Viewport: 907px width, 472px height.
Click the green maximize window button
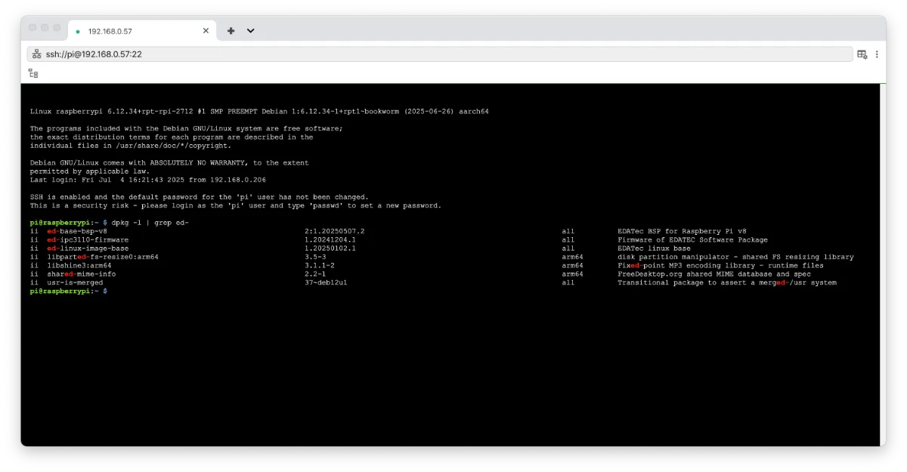58,27
